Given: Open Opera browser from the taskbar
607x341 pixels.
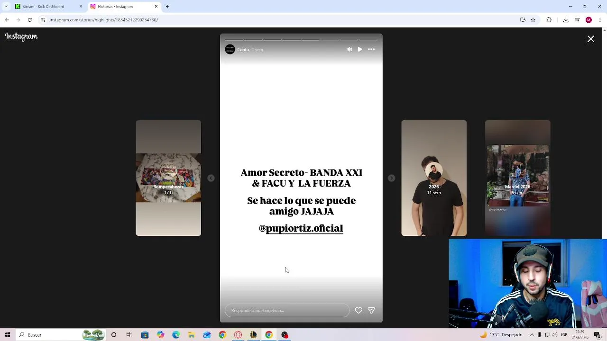Looking at the screenshot, I should click(x=238, y=335).
